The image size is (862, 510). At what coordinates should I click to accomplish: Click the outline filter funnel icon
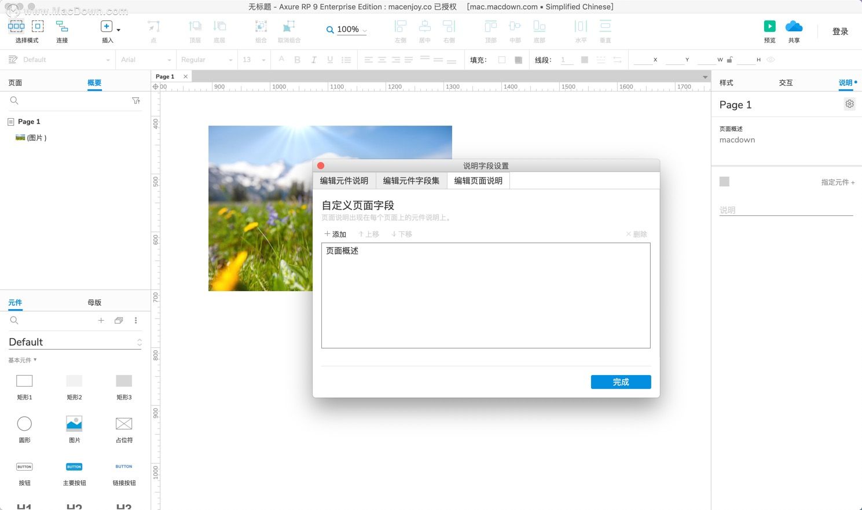point(136,101)
